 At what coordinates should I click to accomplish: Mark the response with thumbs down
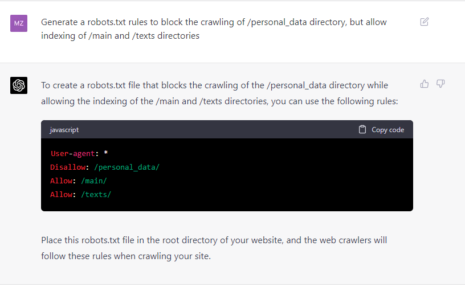[440, 84]
